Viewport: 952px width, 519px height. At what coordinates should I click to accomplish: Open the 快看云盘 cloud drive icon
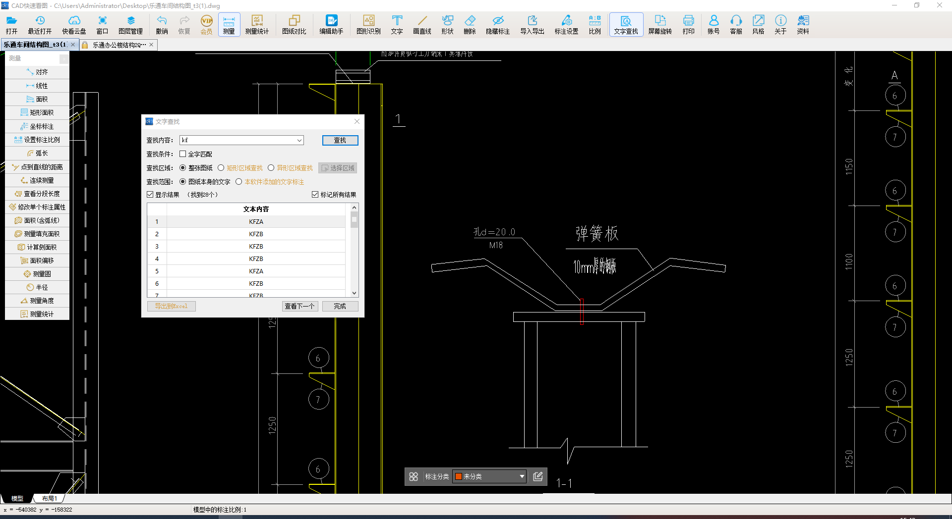point(74,24)
